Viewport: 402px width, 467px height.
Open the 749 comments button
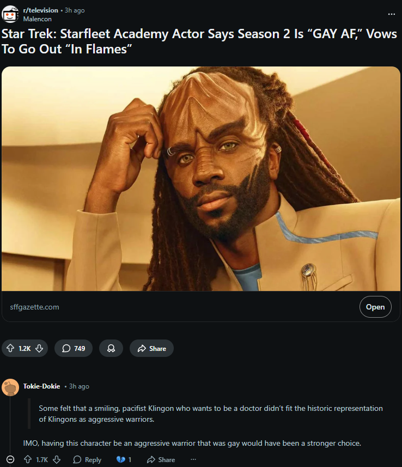tap(73, 348)
